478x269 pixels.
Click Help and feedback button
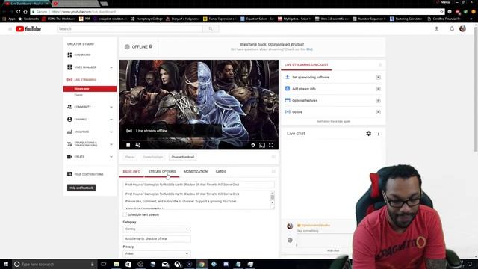(x=81, y=188)
